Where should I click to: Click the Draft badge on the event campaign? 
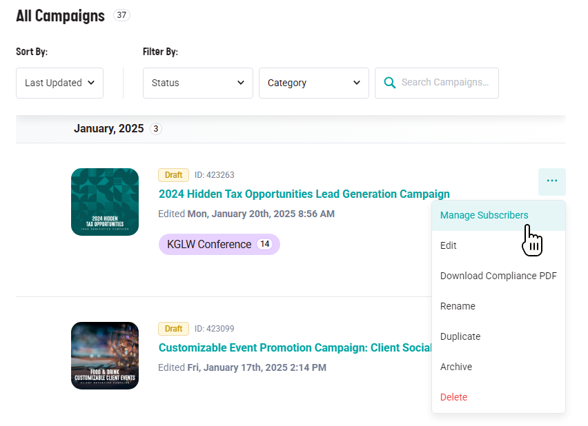173,329
